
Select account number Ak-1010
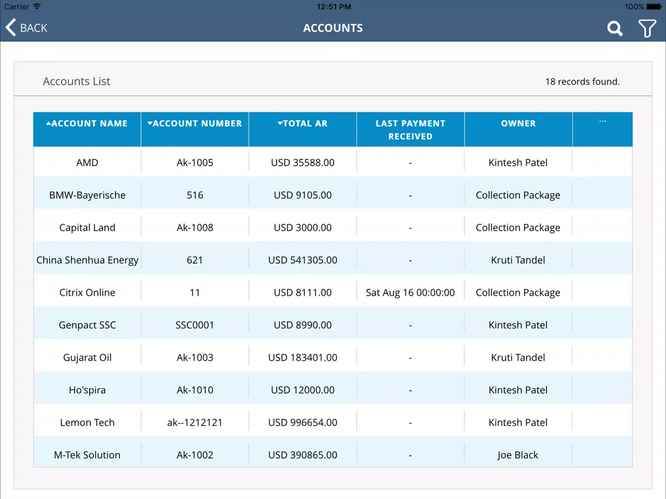click(x=195, y=390)
